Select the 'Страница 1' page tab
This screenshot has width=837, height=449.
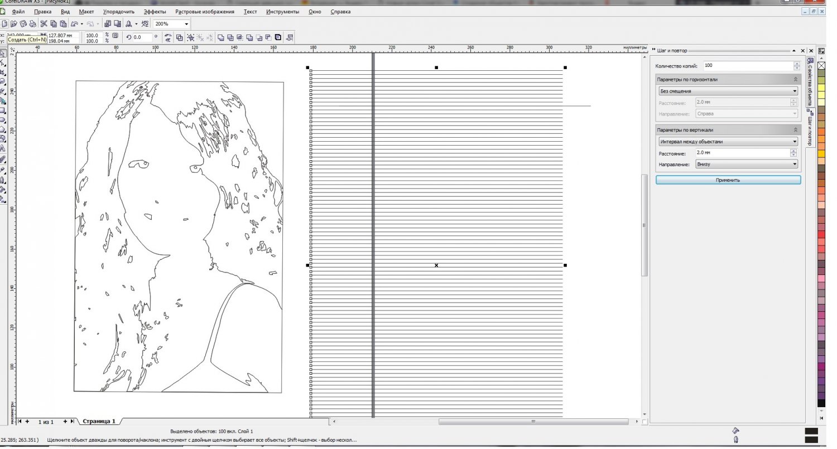click(x=99, y=421)
